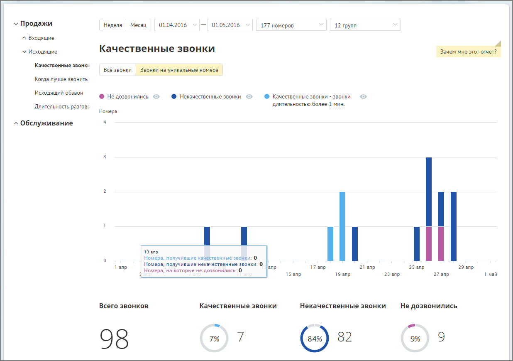Click the 1 мин. duration link

(337, 104)
